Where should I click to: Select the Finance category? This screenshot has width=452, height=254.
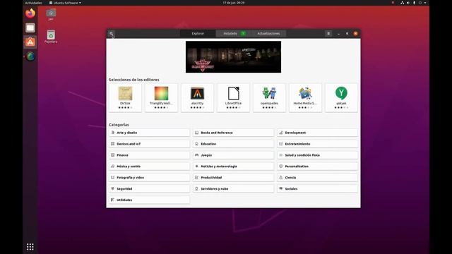pyautogui.click(x=149, y=155)
